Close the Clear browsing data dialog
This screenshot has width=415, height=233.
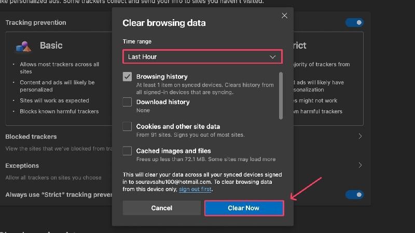(x=284, y=16)
